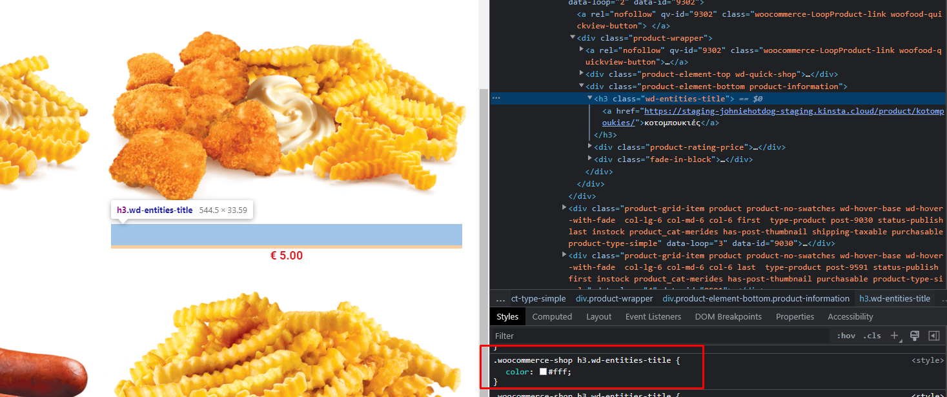The image size is (947, 397).
Task: Expand the quickview link inside product-wrapper
Action: tap(581, 50)
